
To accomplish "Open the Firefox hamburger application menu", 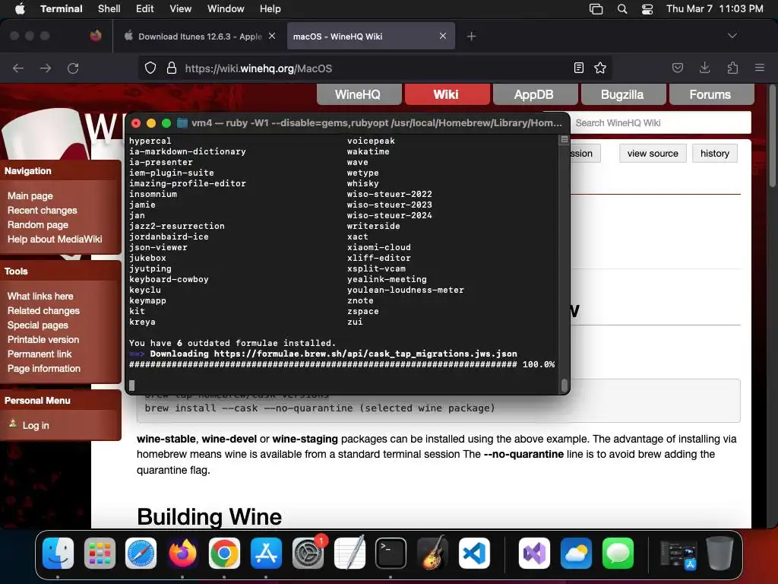I will tap(759, 68).
